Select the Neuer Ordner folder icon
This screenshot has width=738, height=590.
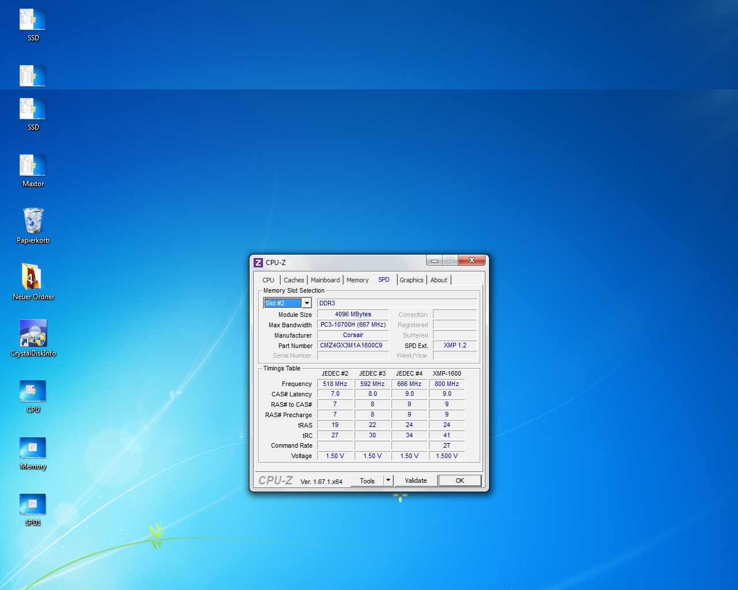(33, 282)
